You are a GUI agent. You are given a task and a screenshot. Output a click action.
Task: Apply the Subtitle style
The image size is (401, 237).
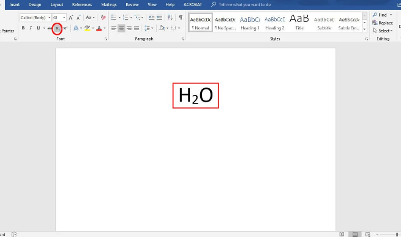[324, 23]
